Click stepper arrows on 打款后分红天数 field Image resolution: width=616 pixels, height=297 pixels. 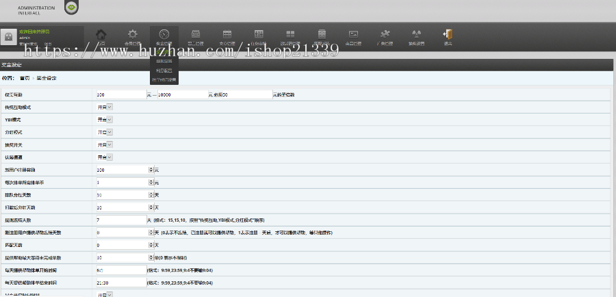151,207
